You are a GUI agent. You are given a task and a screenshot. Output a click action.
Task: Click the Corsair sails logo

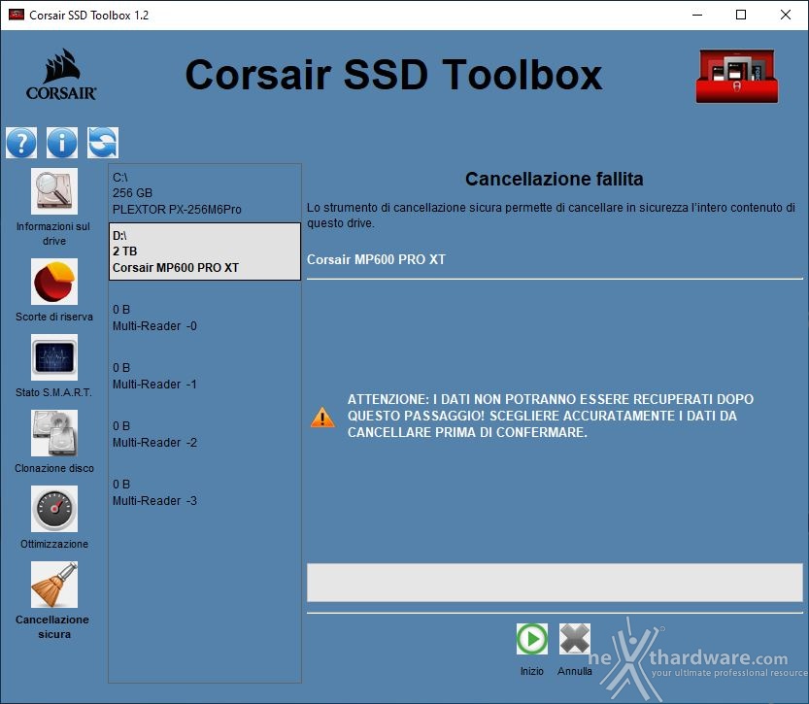61,74
